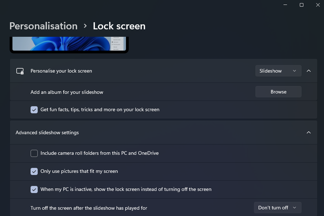Click the Add an album for your slideshow label
The image size is (324, 216).
[x=67, y=92]
